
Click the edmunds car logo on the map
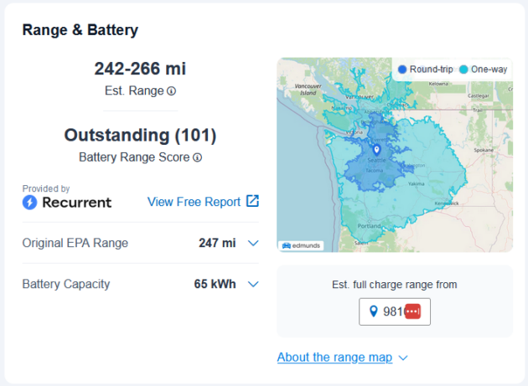point(287,245)
